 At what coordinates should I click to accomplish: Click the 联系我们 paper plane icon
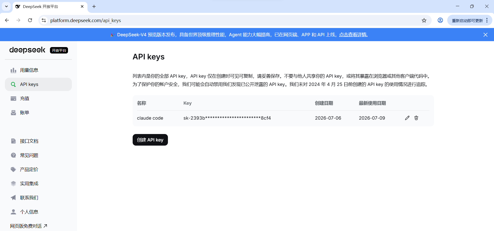(13, 198)
